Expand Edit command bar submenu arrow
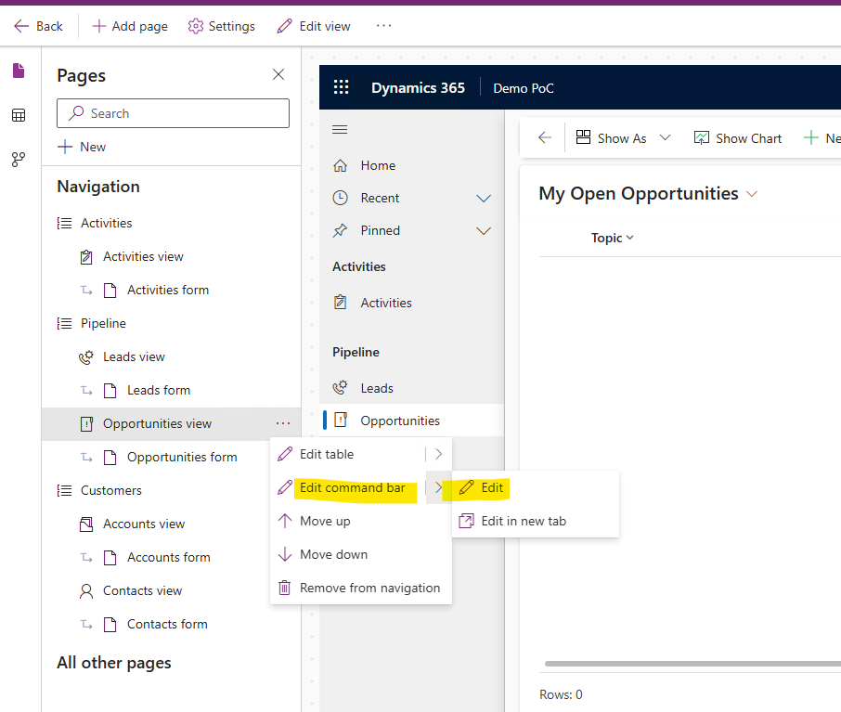Viewport: 841px width, 712px height. tap(439, 487)
